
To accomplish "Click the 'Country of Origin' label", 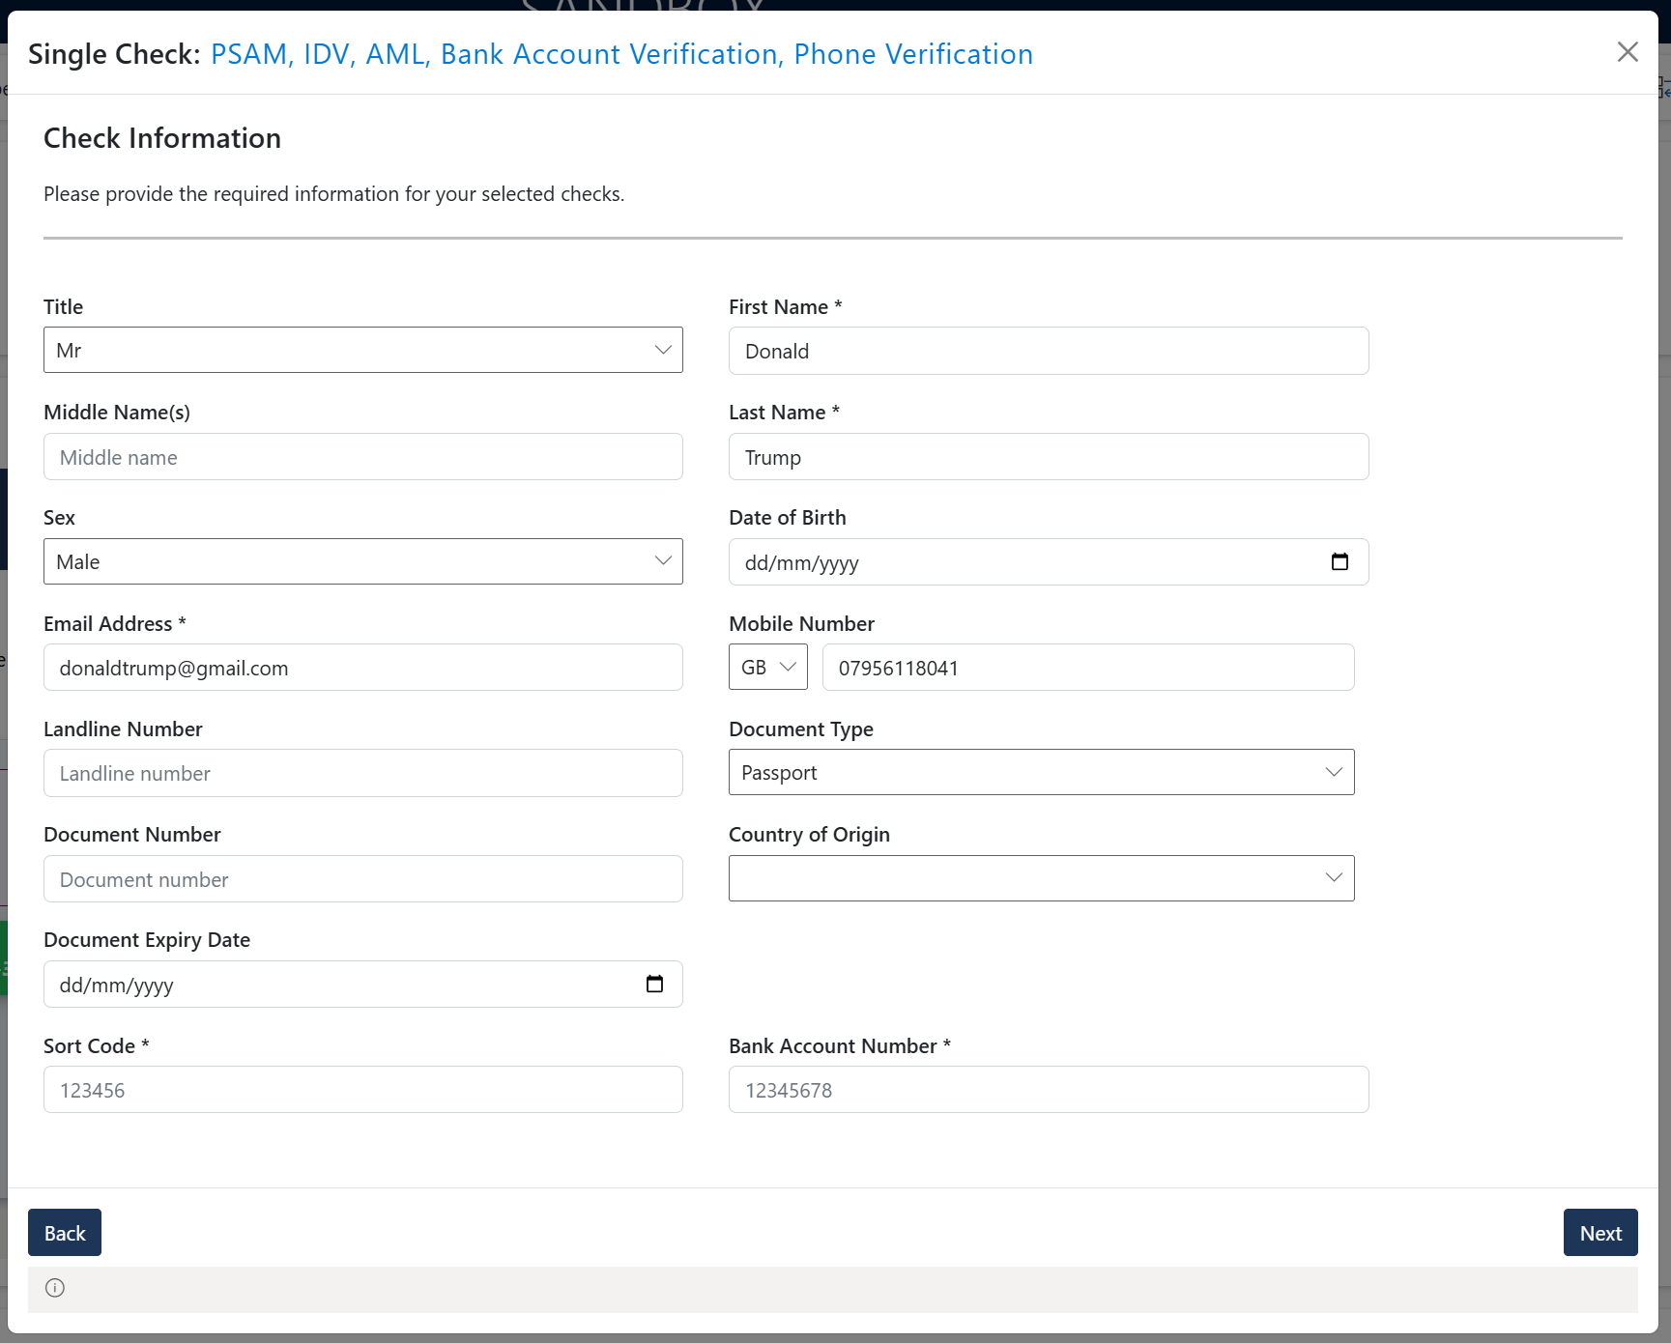I will coord(809,835).
